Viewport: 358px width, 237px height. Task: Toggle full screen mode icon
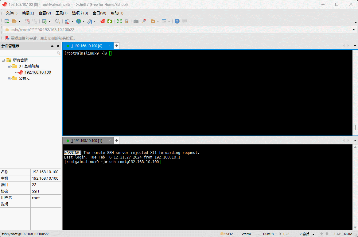[x=119, y=21]
